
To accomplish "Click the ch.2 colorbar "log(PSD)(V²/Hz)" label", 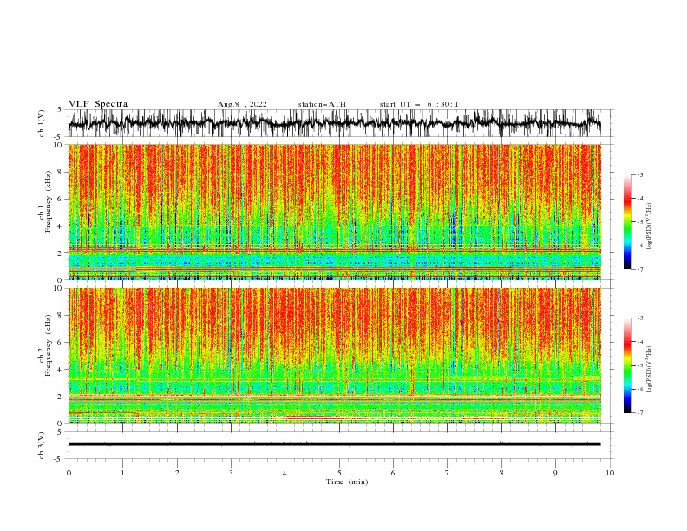I will 649,369.
